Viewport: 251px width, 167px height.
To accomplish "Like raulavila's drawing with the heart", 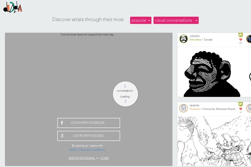I will (241, 109).
